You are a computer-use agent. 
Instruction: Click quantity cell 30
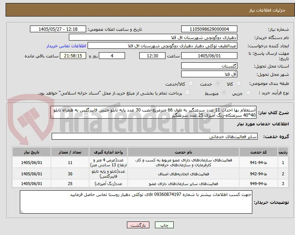(70, 174)
